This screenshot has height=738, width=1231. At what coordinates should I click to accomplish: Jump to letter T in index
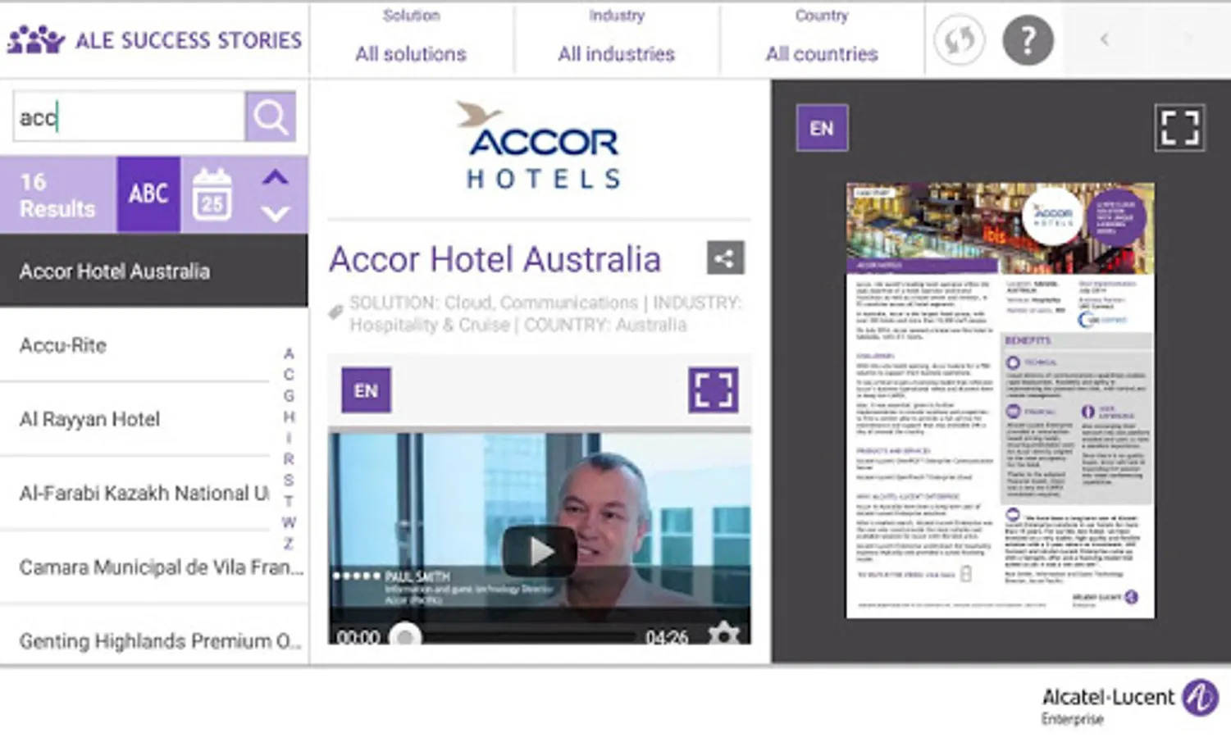(x=289, y=501)
